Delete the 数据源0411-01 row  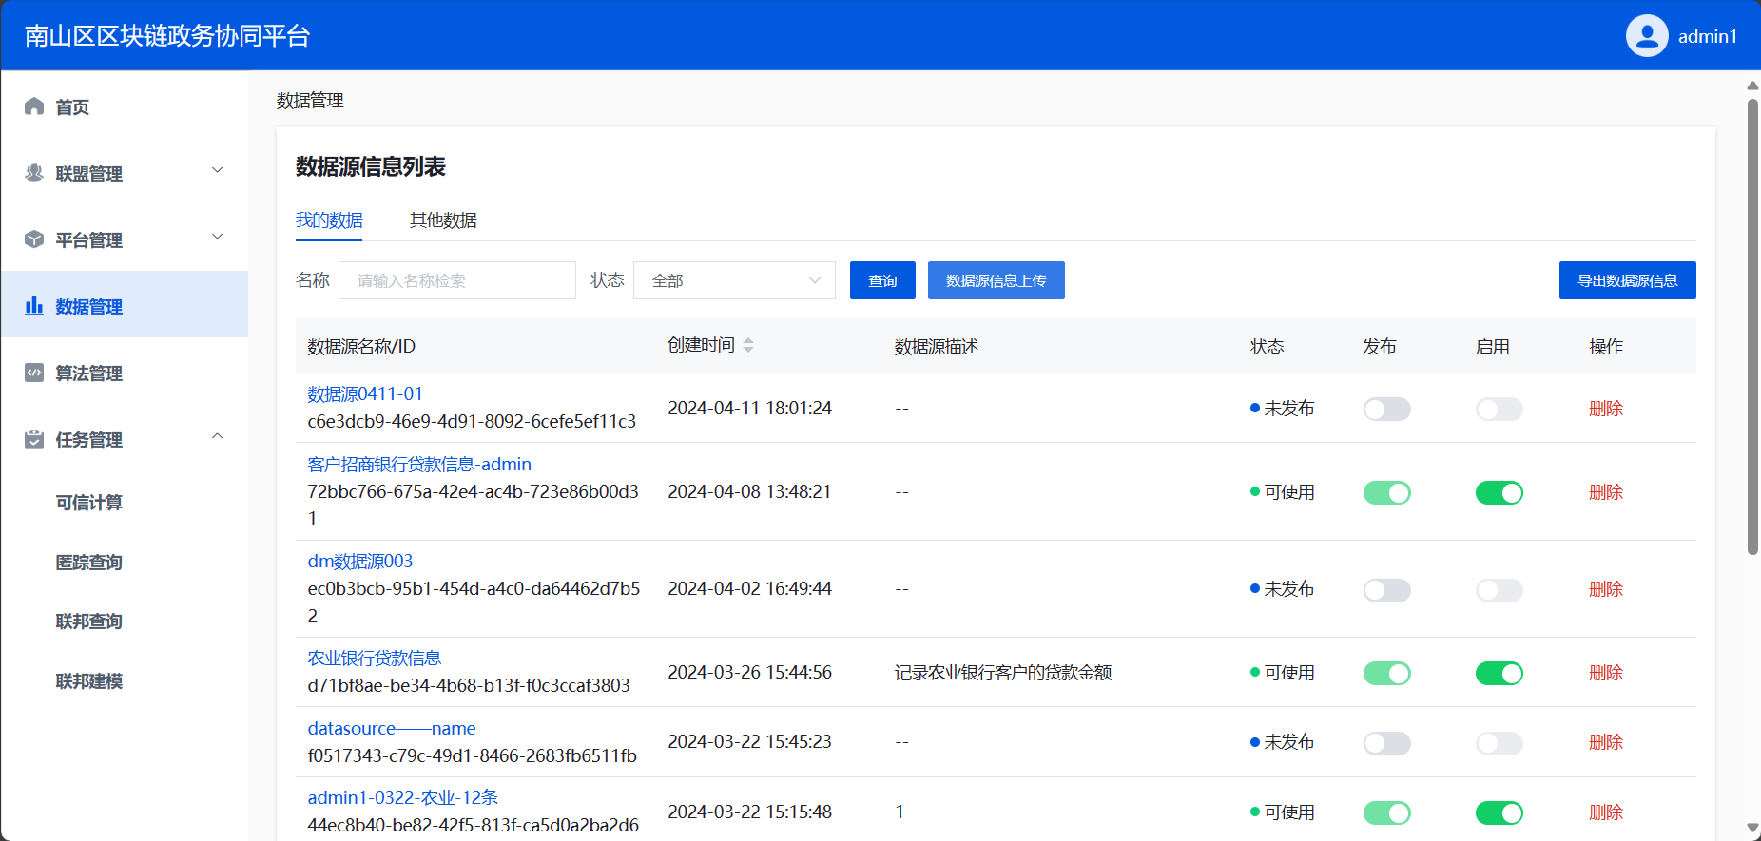1605,409
